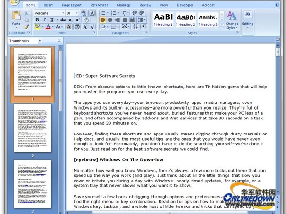This screenshot has height=214, width=286.
Task: Increase paragraph indent
Action: [x=142, y=13]
